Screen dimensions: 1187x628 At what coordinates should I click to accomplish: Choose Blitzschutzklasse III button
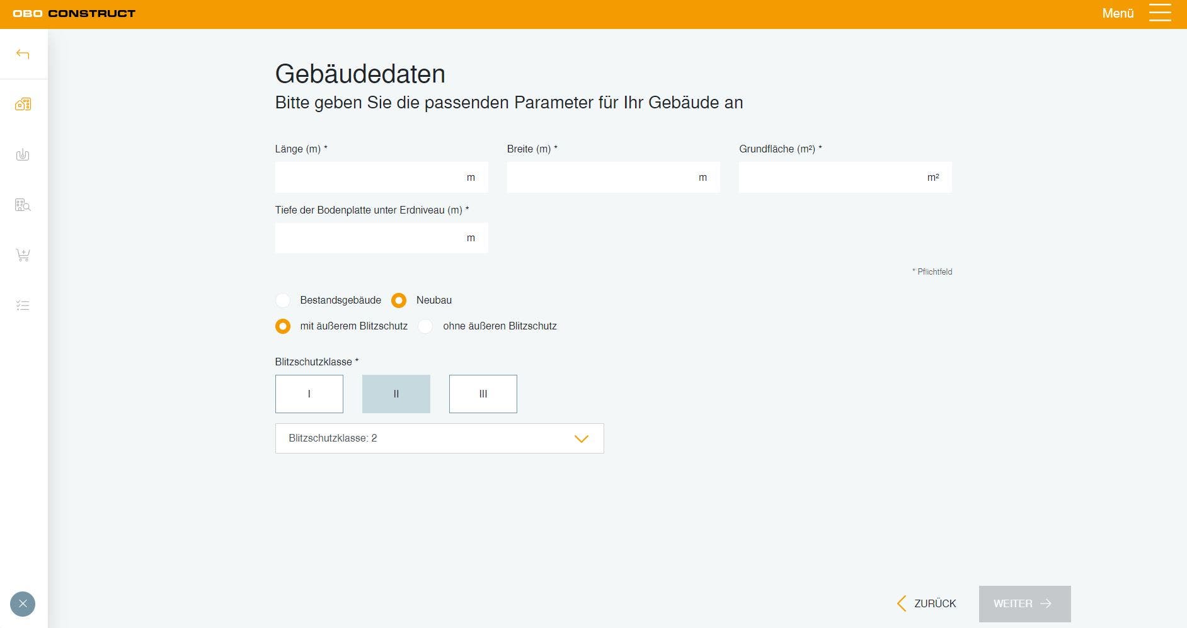[483, 394]
